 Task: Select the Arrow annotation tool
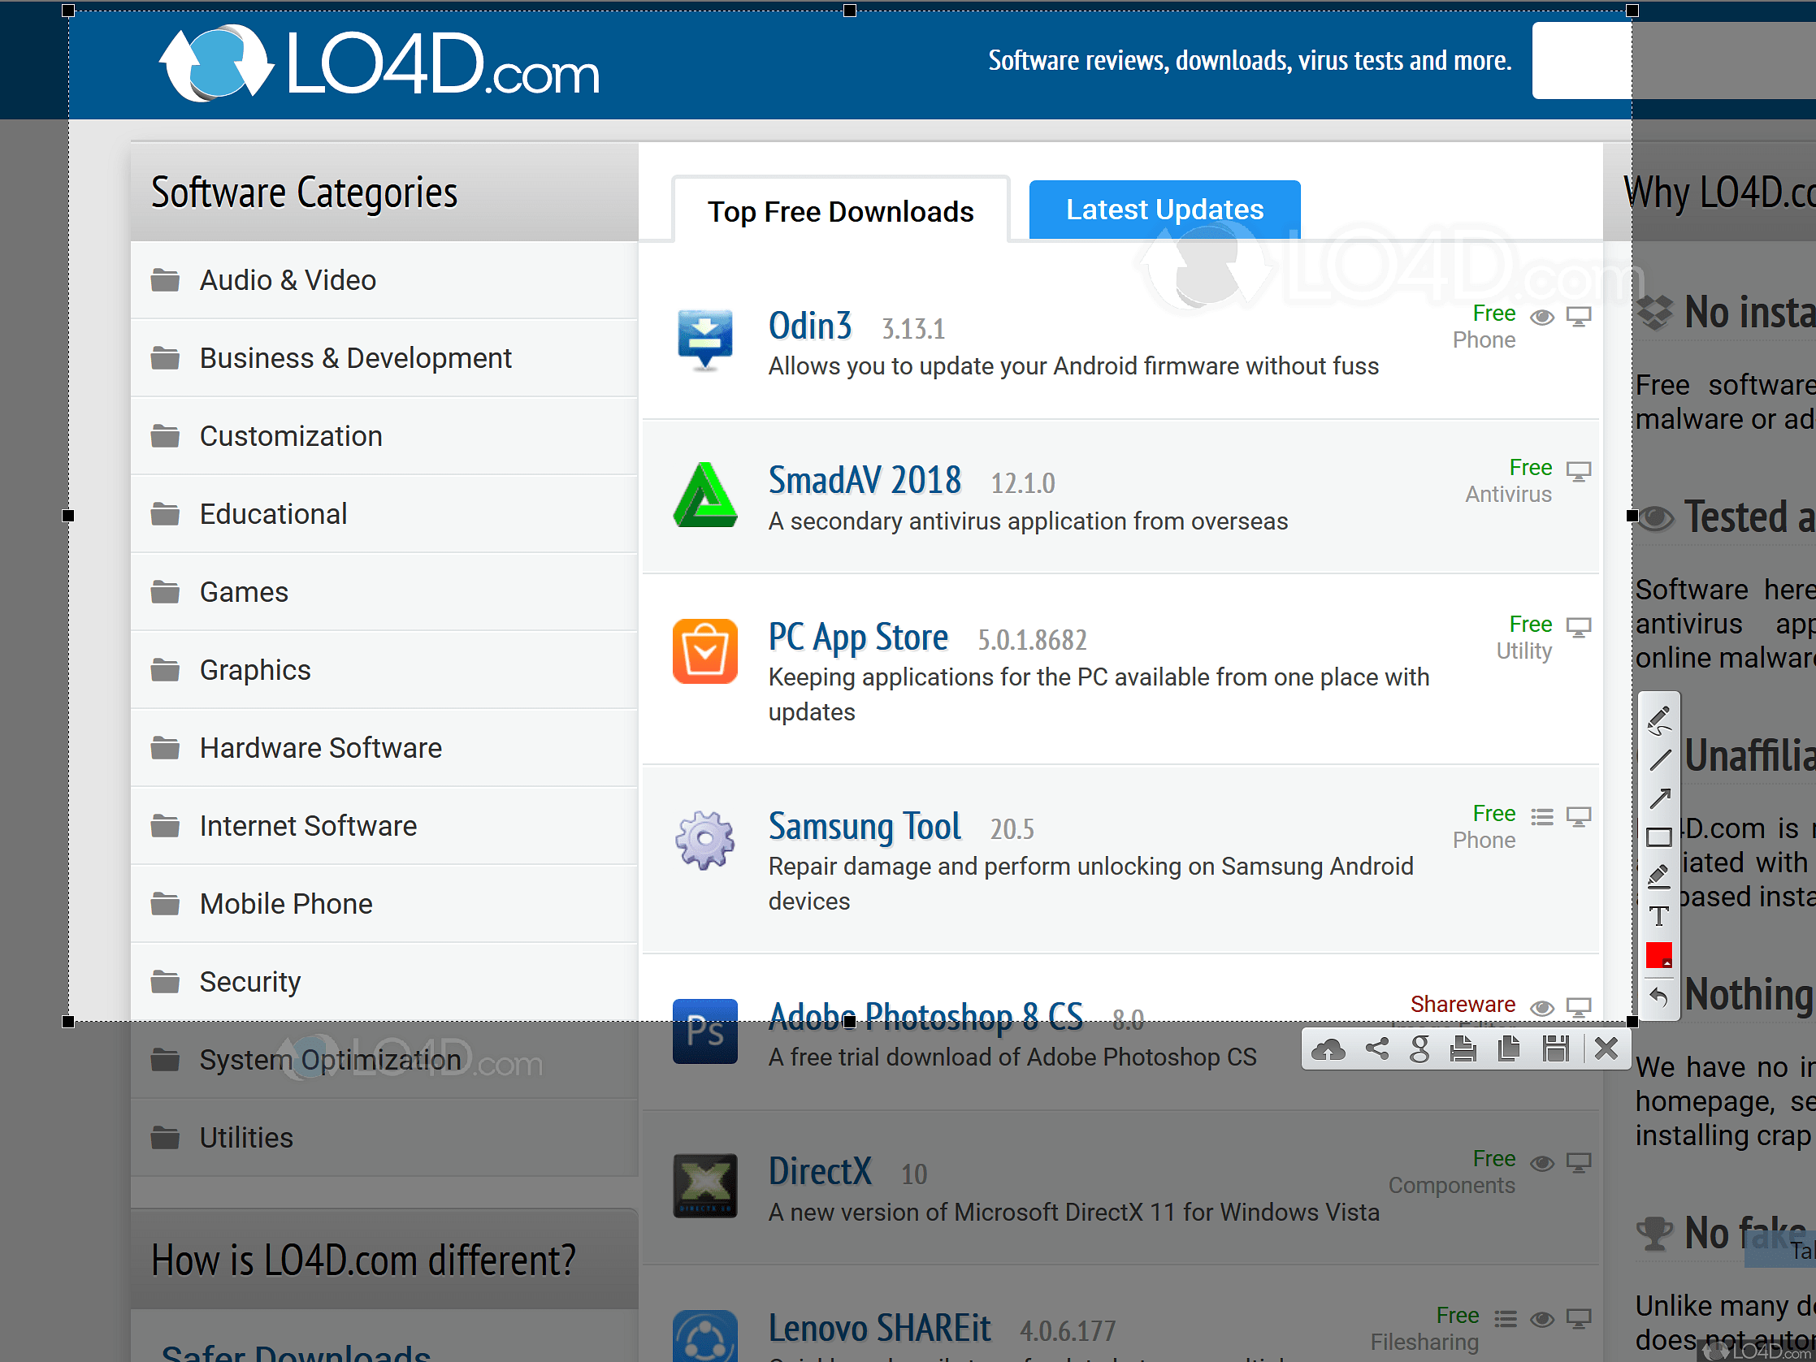(1659, 798)
